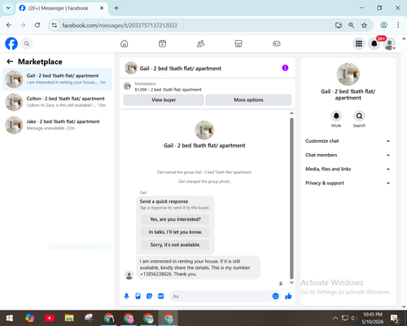This screenshot has width=407, height=326.
Task: Open Jake's conversation in the chat list
Action: click(57, 125)
